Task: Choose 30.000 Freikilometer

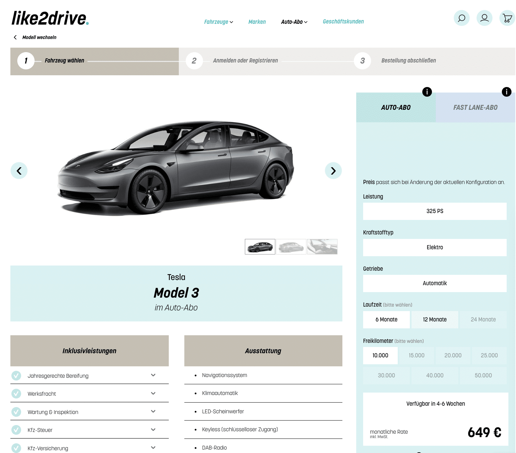Action: point(386,376)
